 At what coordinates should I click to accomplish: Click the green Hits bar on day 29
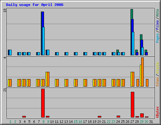(x=141, y=37)
